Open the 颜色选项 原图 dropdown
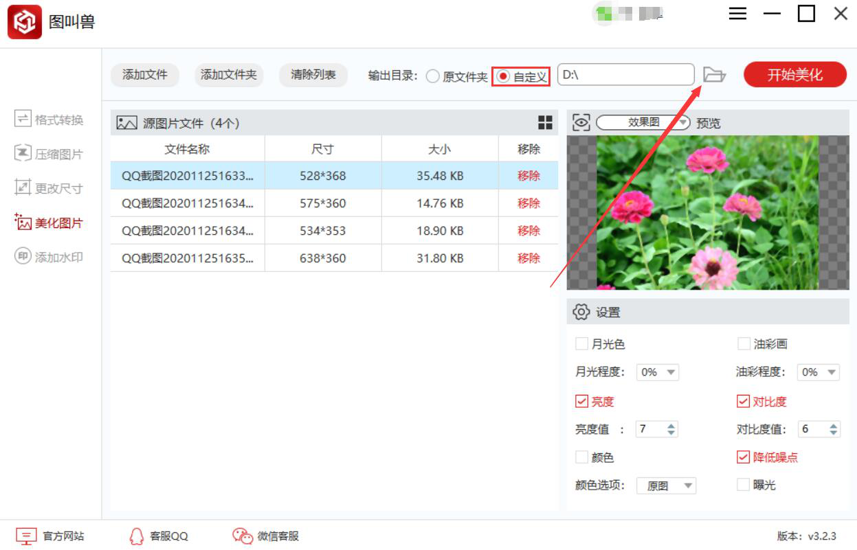Screen dimensions: 857x550 (667, 485)
